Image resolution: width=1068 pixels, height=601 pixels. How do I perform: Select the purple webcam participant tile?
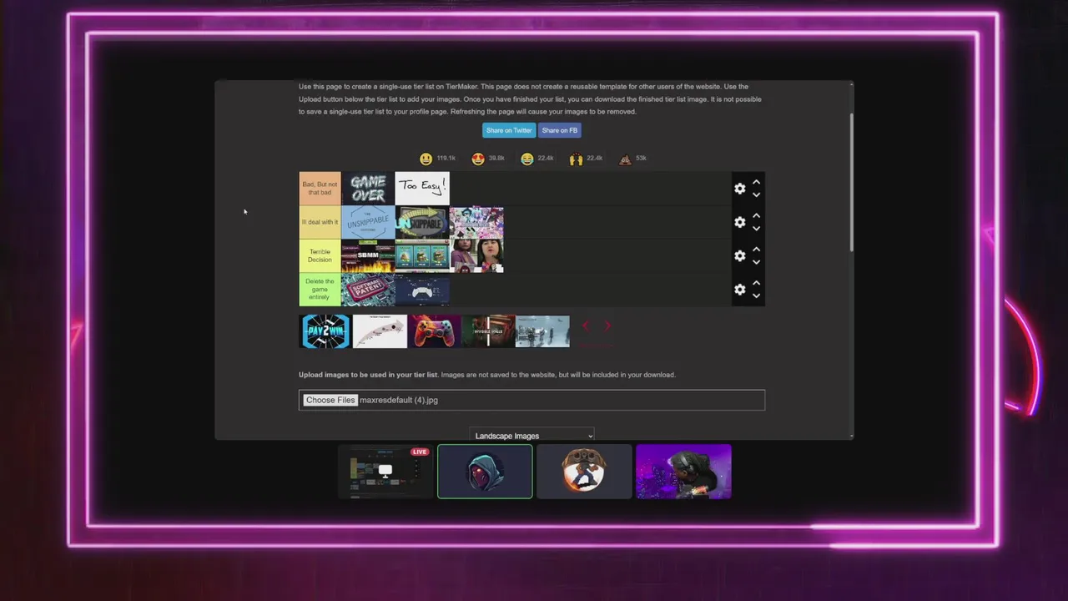coord(683,472)
